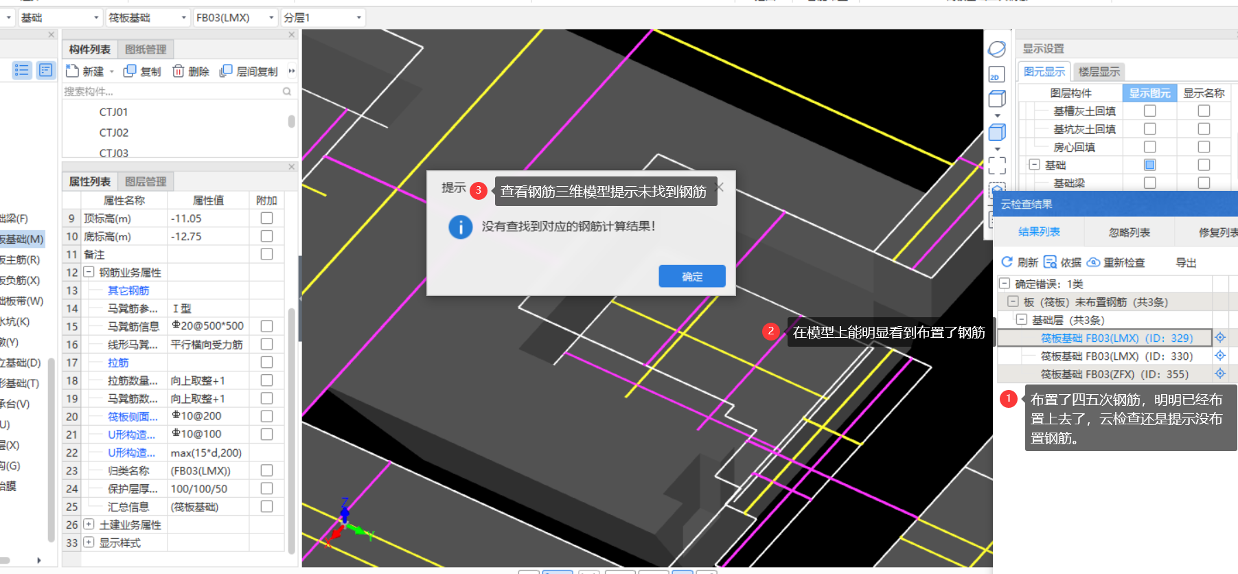Open the 忽略列表 tab
Screen dimensions: 1238x574
1129,232
